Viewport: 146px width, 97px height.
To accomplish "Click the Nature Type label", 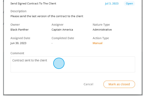I will tap(101, 25).
